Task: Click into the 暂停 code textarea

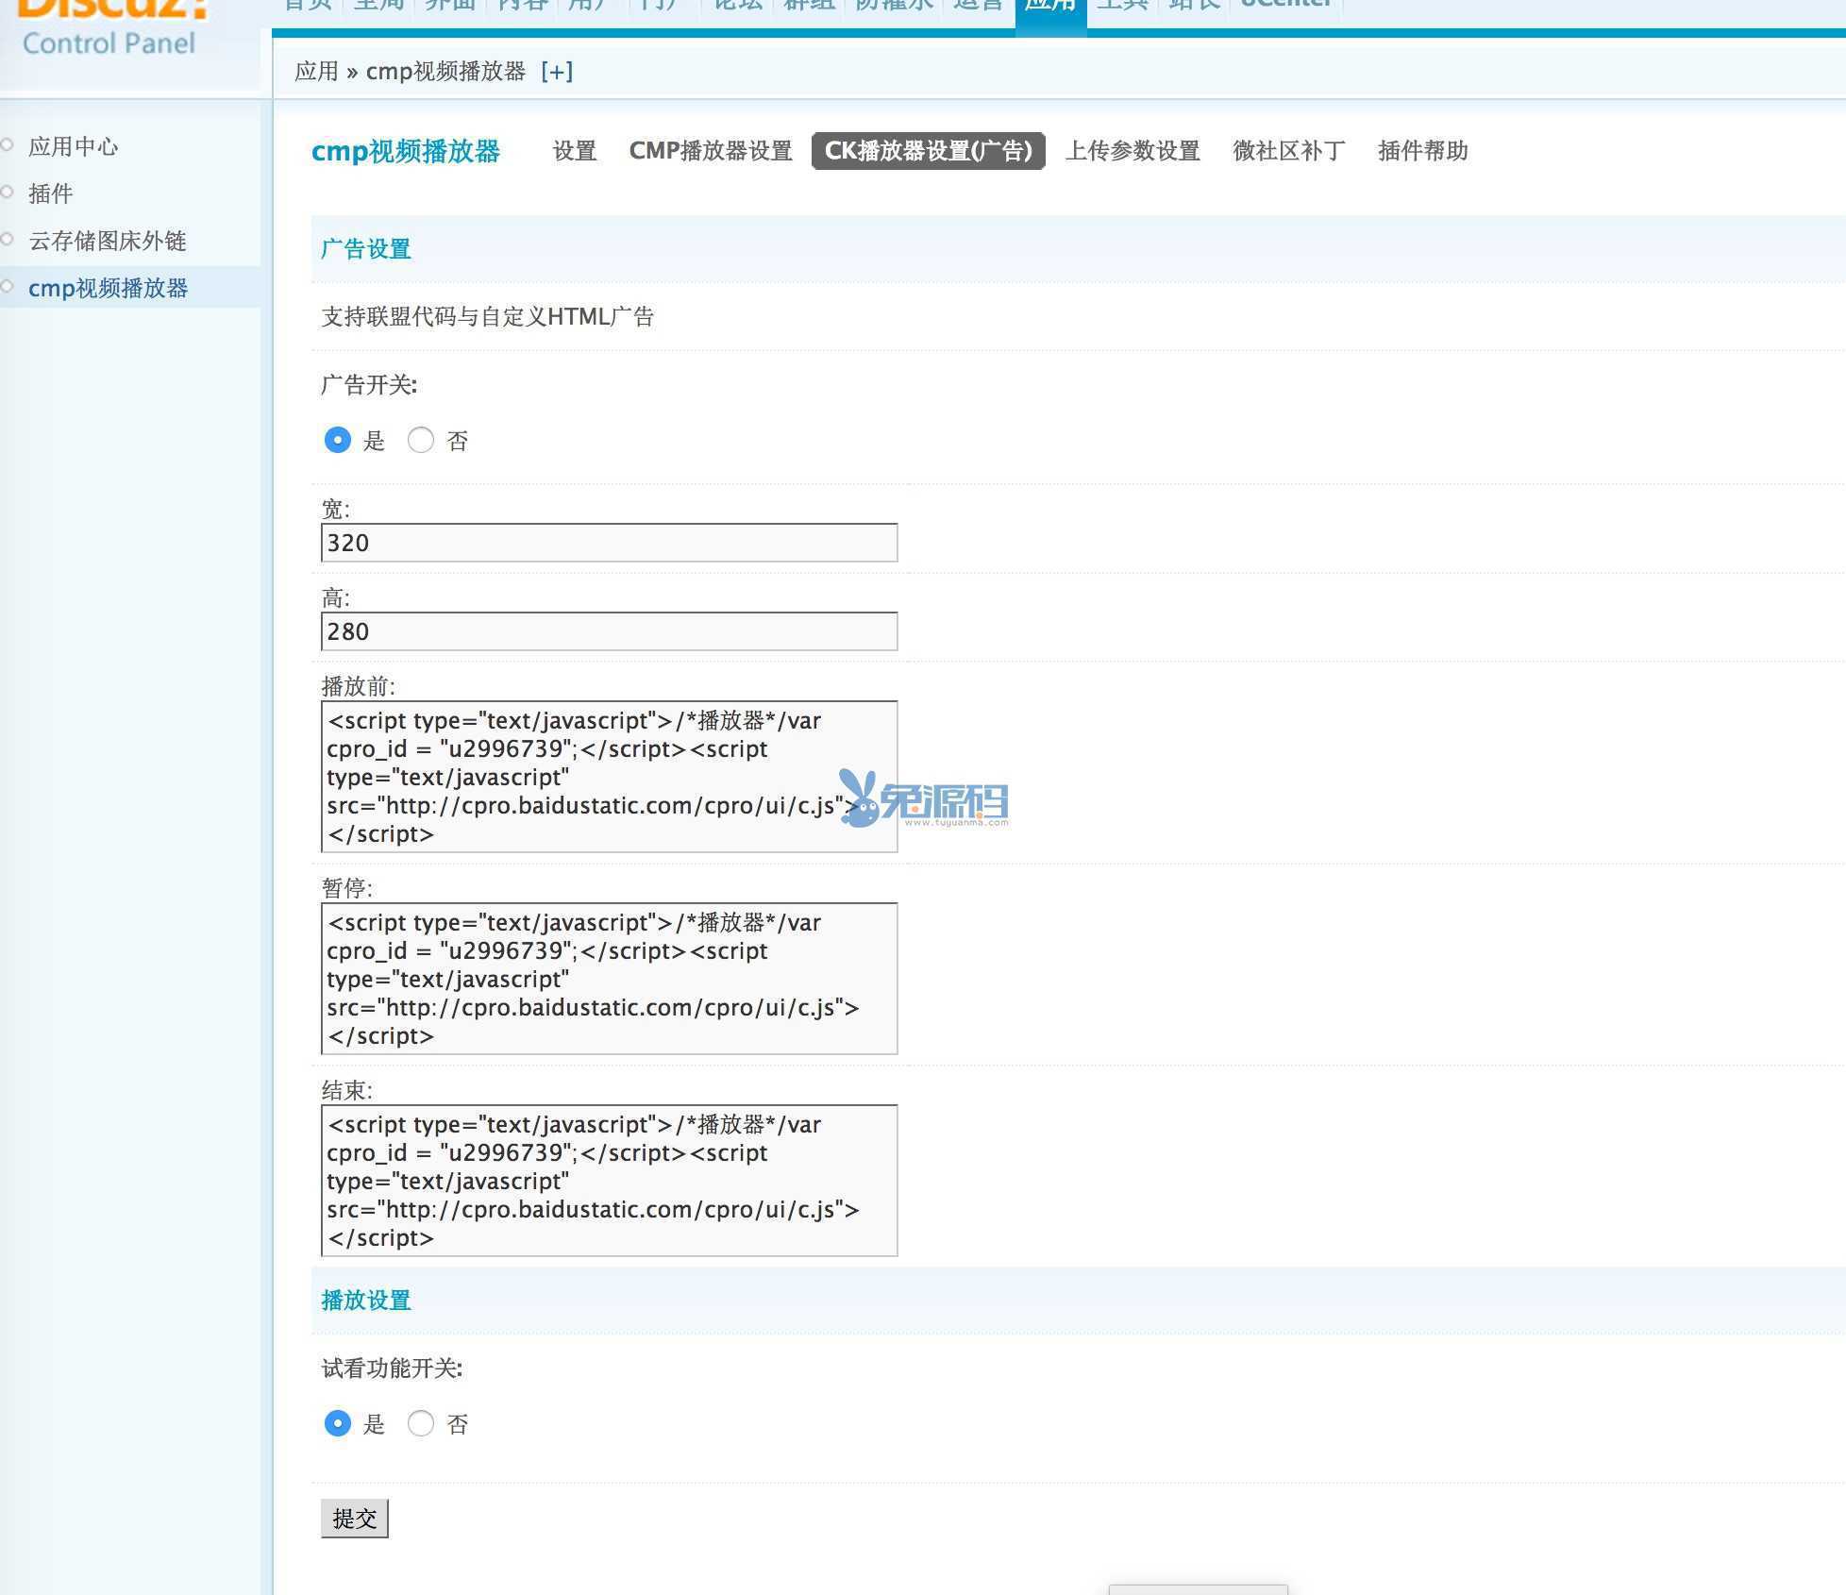Action: 610,979
